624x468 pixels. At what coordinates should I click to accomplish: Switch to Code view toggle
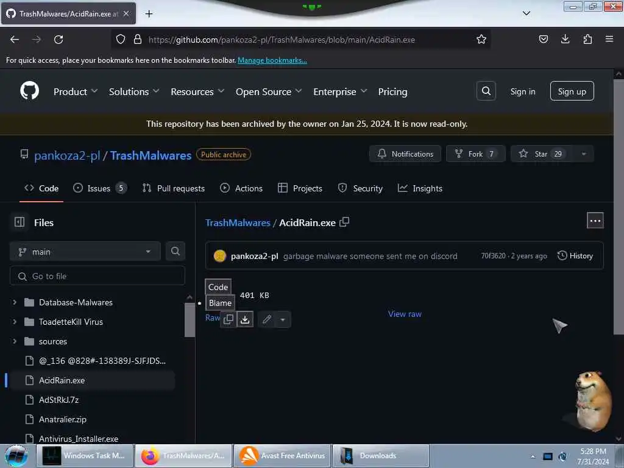218,287
